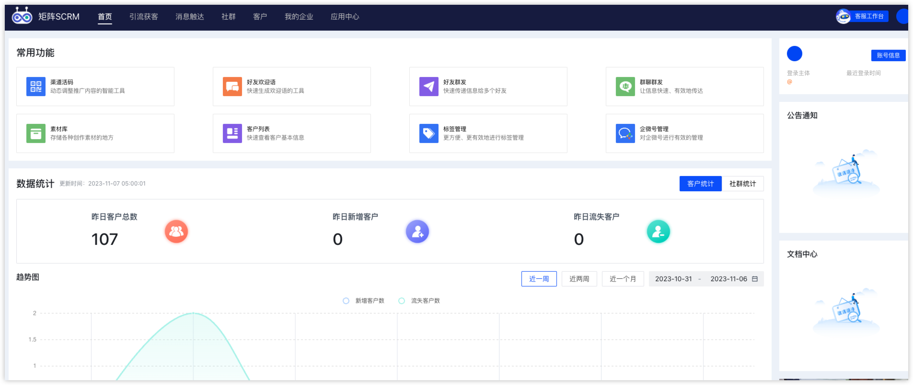The image size is (913, 385).
Task: Click the 登录主体 label
Action: (798, 73)
